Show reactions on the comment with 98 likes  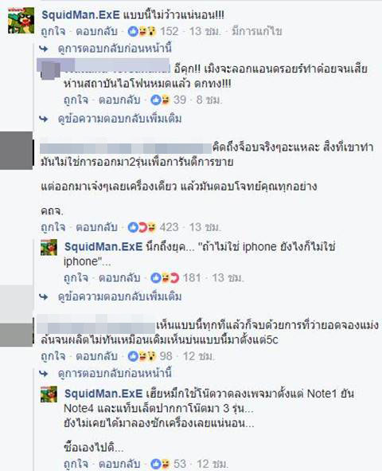[142, 356]
